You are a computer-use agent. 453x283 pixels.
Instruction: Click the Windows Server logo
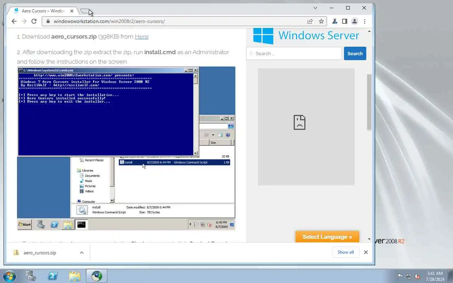click(x=306, y=35)
